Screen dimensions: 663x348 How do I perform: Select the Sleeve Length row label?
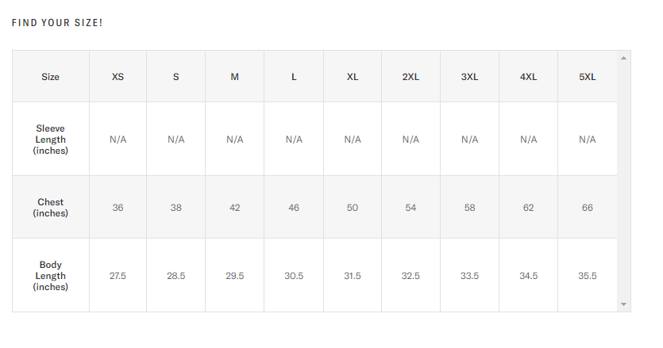click(51, 140)
